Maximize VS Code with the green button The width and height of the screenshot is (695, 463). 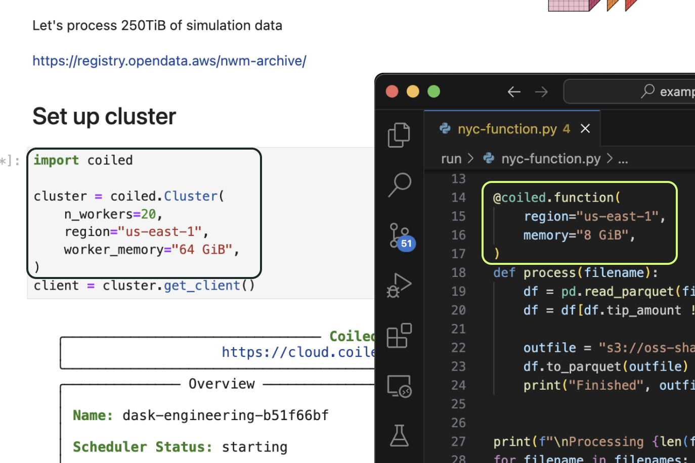(x=433, y=91)
